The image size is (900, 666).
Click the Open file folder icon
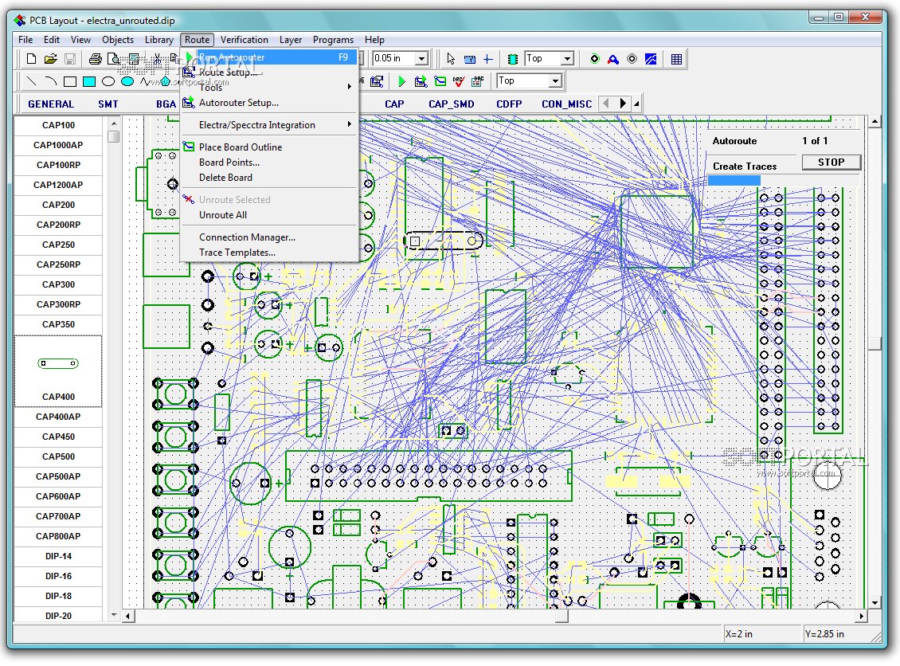[50, 59]
